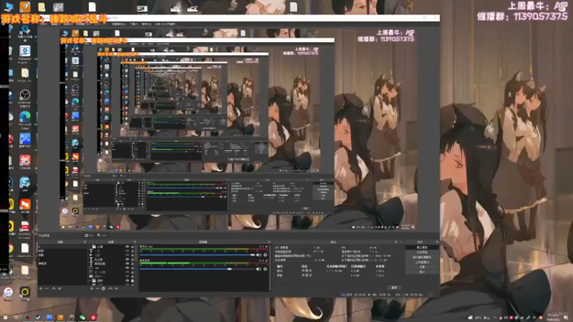Click 重置 button in Stats panel
The image size is (573, 322).
click(x=394, y=288)
